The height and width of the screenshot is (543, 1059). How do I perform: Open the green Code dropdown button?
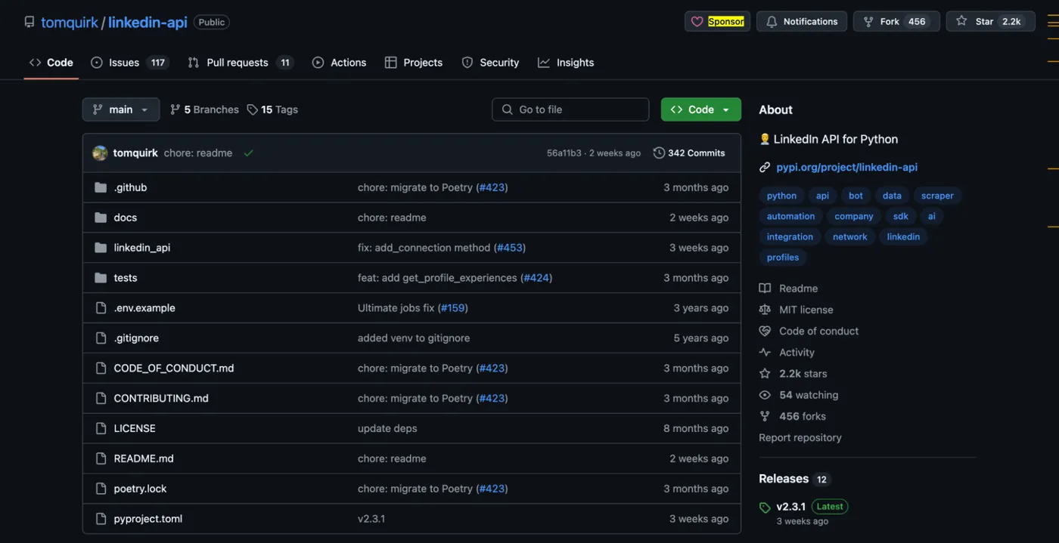(x=700, y=110)
